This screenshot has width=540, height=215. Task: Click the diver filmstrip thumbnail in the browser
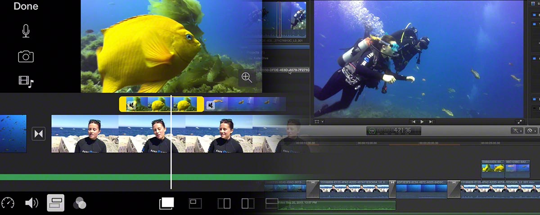[284, 19]
